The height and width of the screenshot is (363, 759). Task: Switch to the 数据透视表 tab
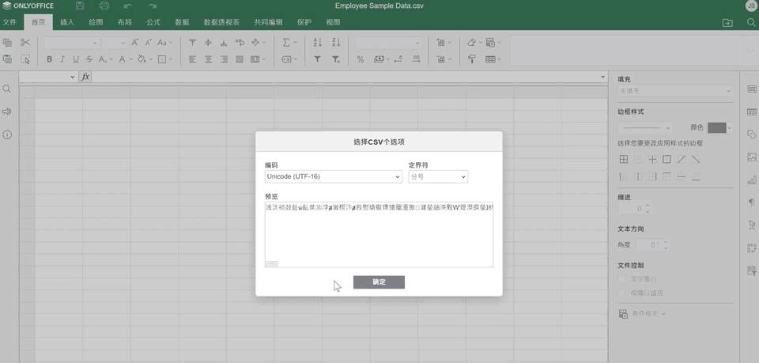221,22
